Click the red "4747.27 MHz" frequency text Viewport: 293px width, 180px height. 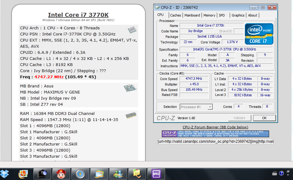click(x=49, y=77)
